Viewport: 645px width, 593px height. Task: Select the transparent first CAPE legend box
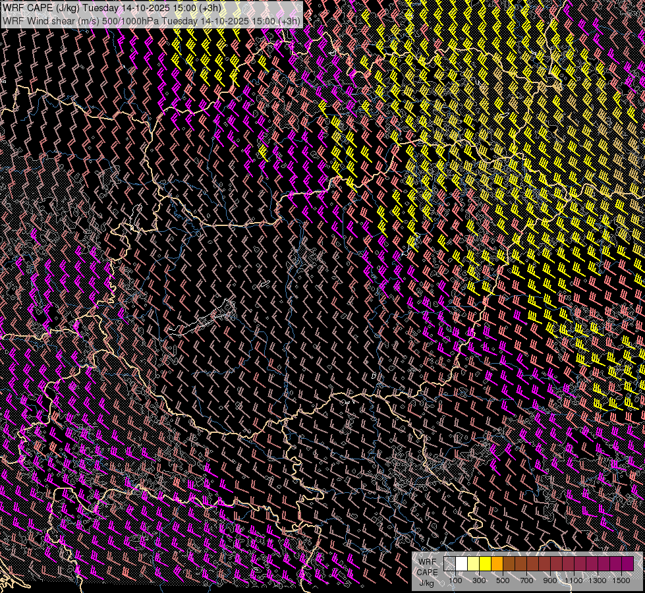coord(450,564)
